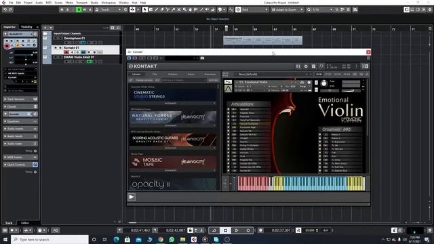The width and height of the screenshot is (434, 244).
Task: Mute the Omnisphere 01 track
Action: [x=56, y=39]
